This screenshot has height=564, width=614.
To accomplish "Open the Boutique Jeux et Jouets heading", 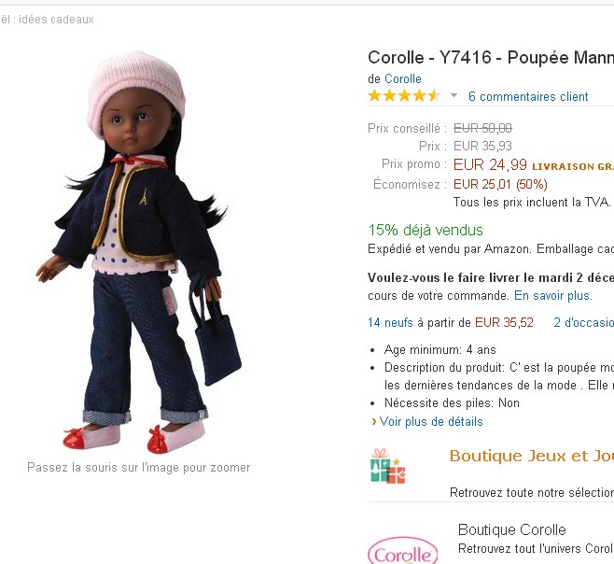I will pyautogui.click(x=531, y=457).
